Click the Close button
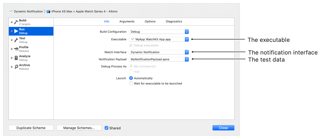The width and height of the screenshot is (321, 139). (223, 128)
